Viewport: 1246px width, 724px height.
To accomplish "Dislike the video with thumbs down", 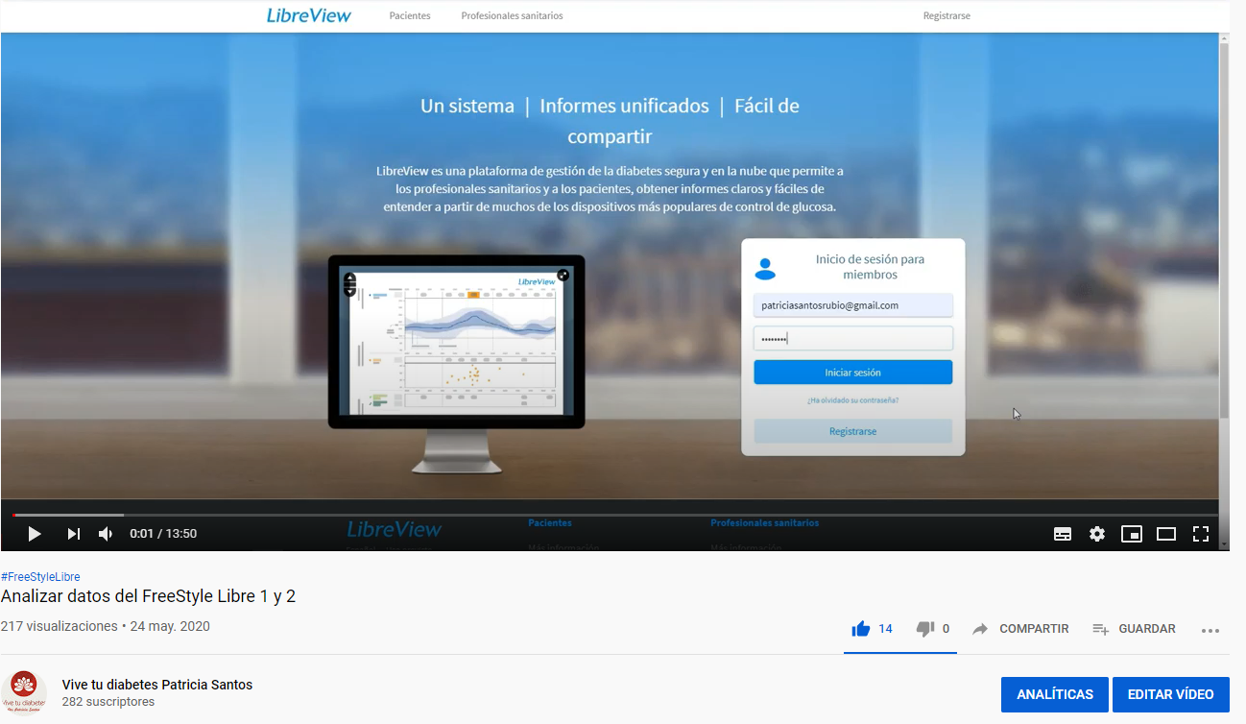I will (925, 629).
